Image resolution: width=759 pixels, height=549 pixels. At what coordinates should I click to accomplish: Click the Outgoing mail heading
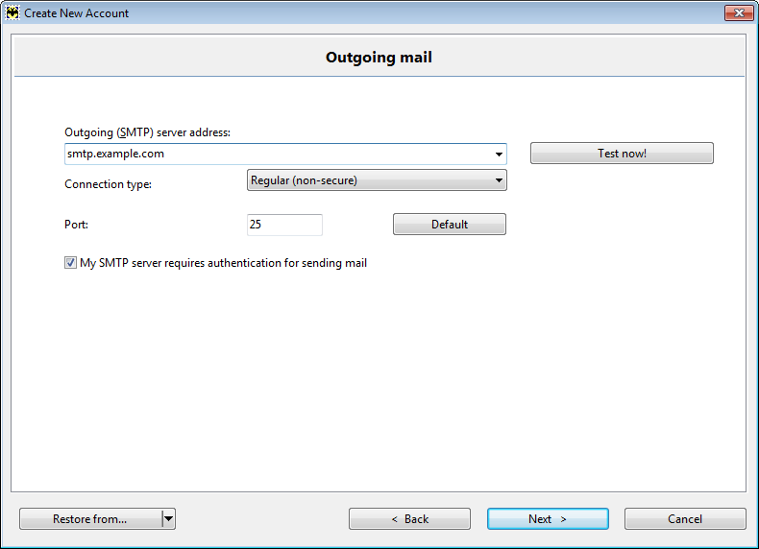coord(379,57)
